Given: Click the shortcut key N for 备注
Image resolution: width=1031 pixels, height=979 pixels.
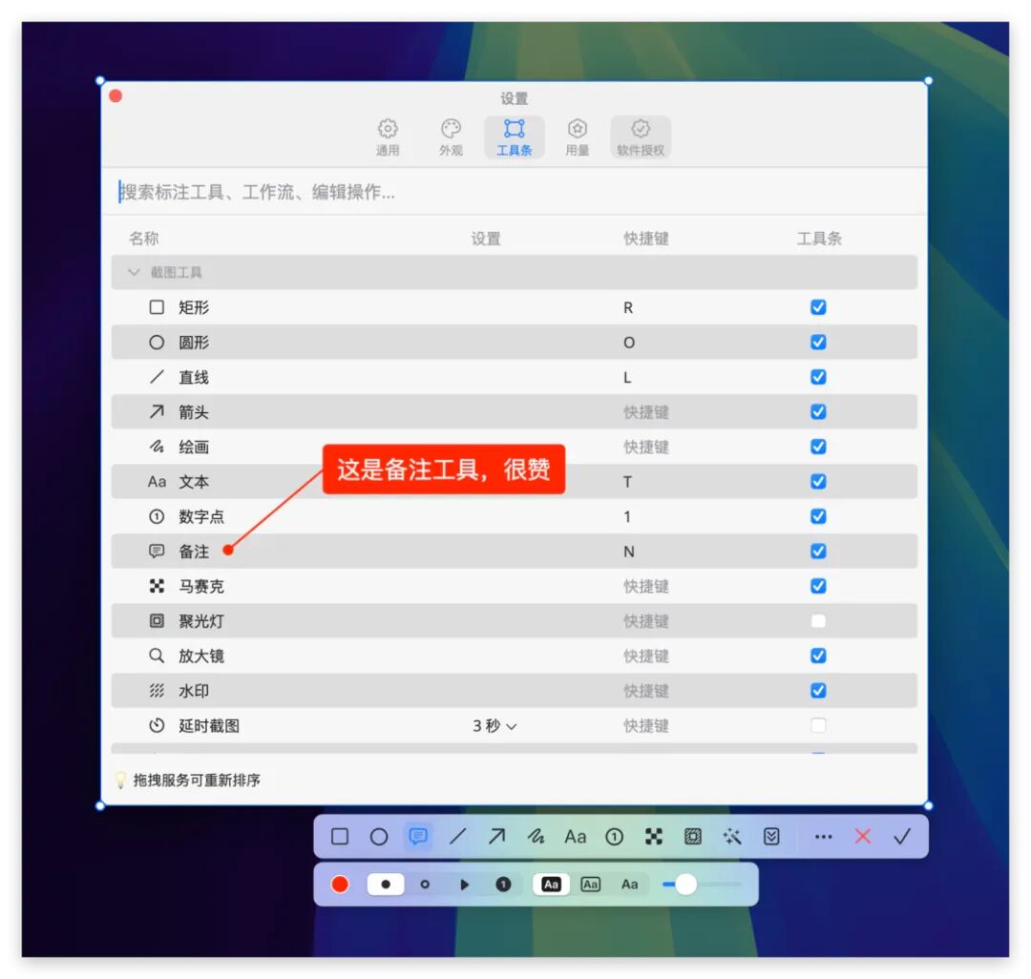Looking at the screenshot, I should pos(628,552).
